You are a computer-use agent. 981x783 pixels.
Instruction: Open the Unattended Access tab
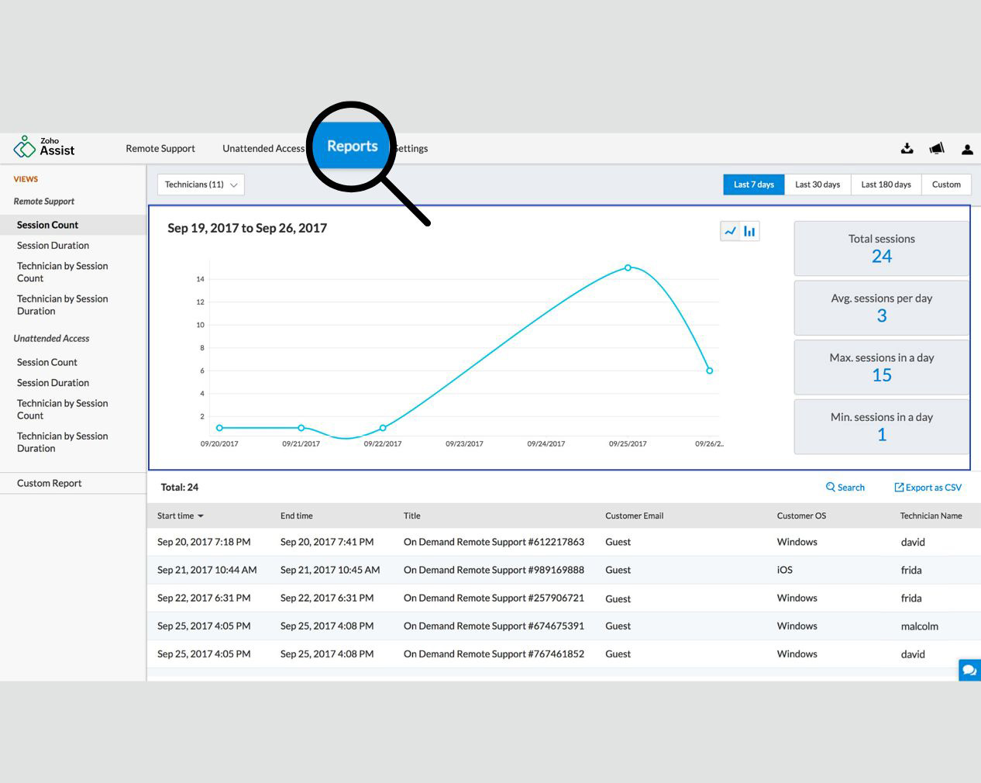pyautogui.click(x=263, y=149)
